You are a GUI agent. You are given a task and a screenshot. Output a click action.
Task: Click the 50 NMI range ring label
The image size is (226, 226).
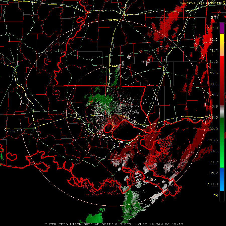click(x=113, y=67)
